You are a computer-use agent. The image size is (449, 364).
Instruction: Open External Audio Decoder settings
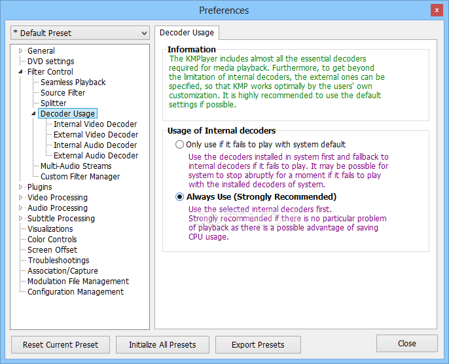click(96, 156)
